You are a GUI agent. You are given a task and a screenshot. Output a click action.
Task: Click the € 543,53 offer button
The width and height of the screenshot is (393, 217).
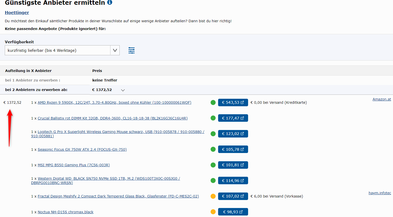point(233,102)
